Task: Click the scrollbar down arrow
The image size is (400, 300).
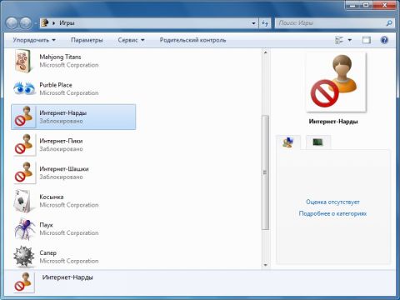Action: [266, 265]
